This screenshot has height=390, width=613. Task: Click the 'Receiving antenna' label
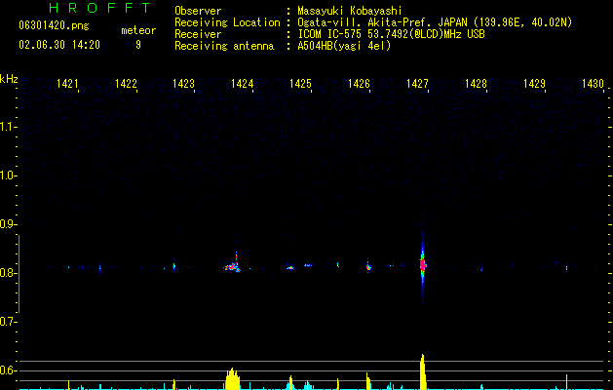click(x=224, y=46)
